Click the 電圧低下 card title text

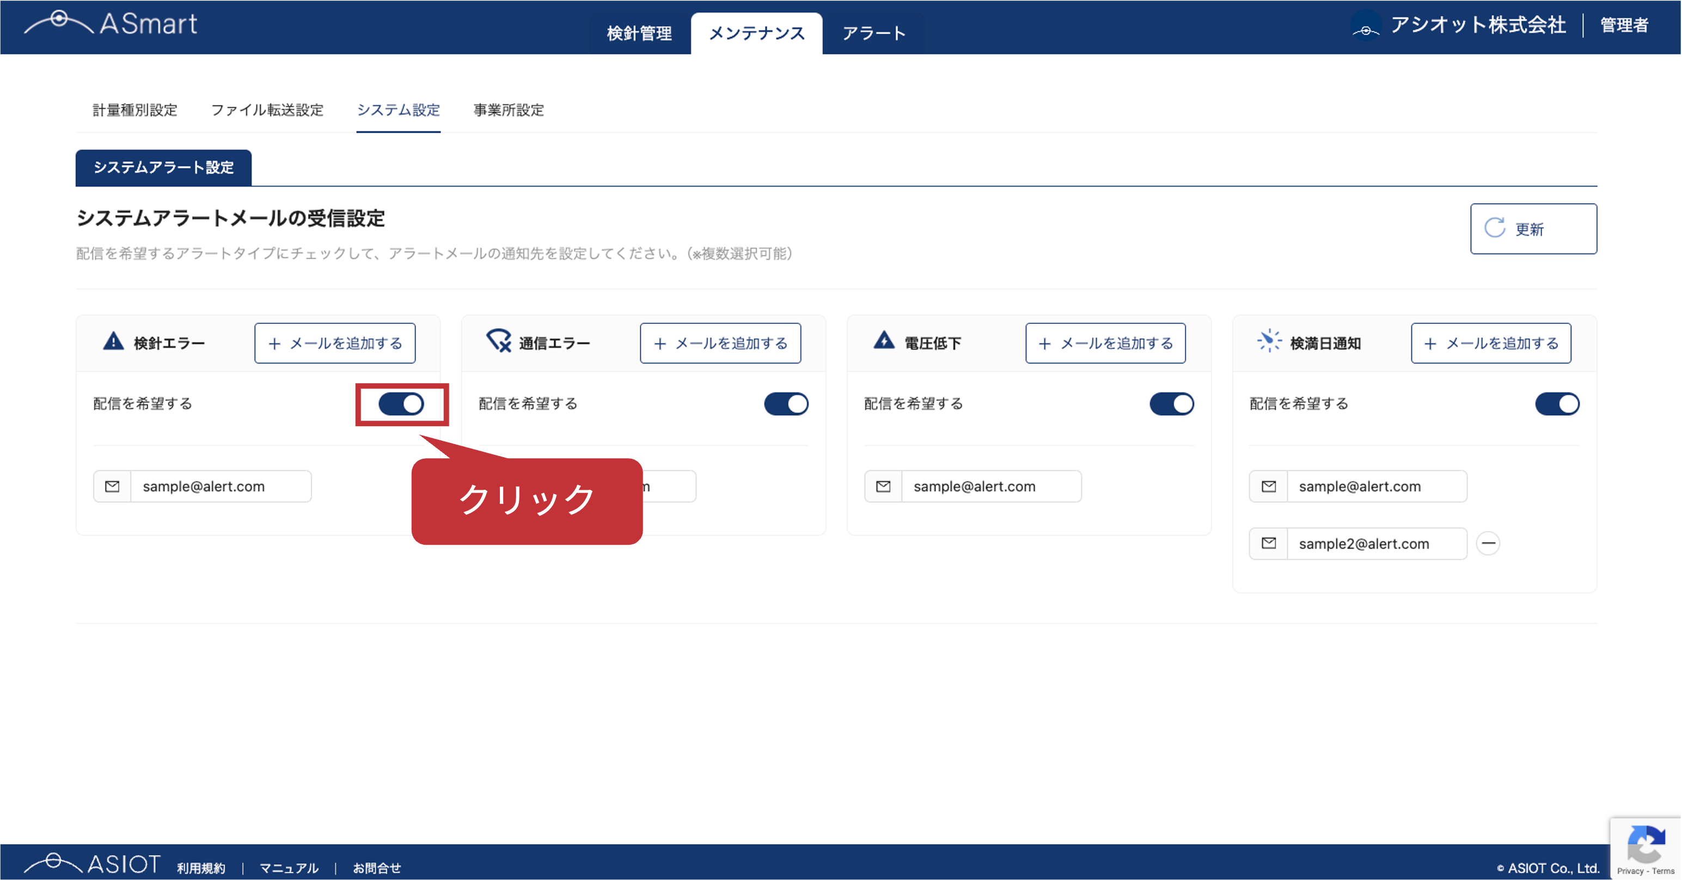(932, 343)
